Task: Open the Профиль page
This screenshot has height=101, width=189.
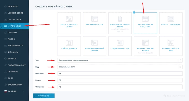Action: pos(14,72)
